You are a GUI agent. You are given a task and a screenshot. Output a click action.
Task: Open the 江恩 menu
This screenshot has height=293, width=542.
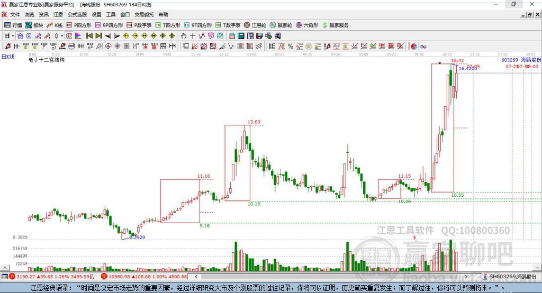tap(58, 14)
